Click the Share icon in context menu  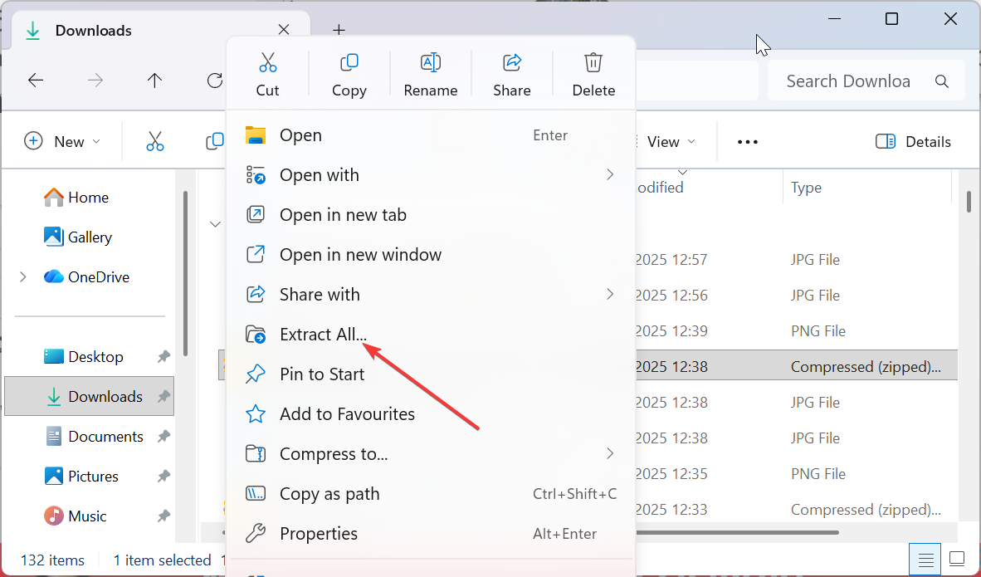512,63
